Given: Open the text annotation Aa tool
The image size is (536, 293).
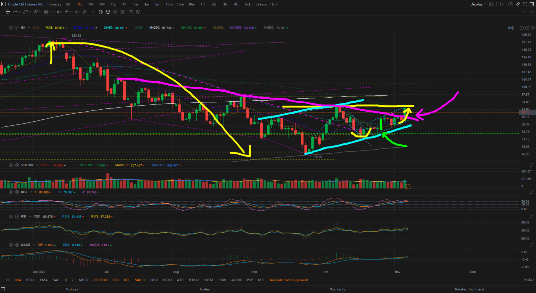Looking at the screenshot, I should [x=77, y=12].
